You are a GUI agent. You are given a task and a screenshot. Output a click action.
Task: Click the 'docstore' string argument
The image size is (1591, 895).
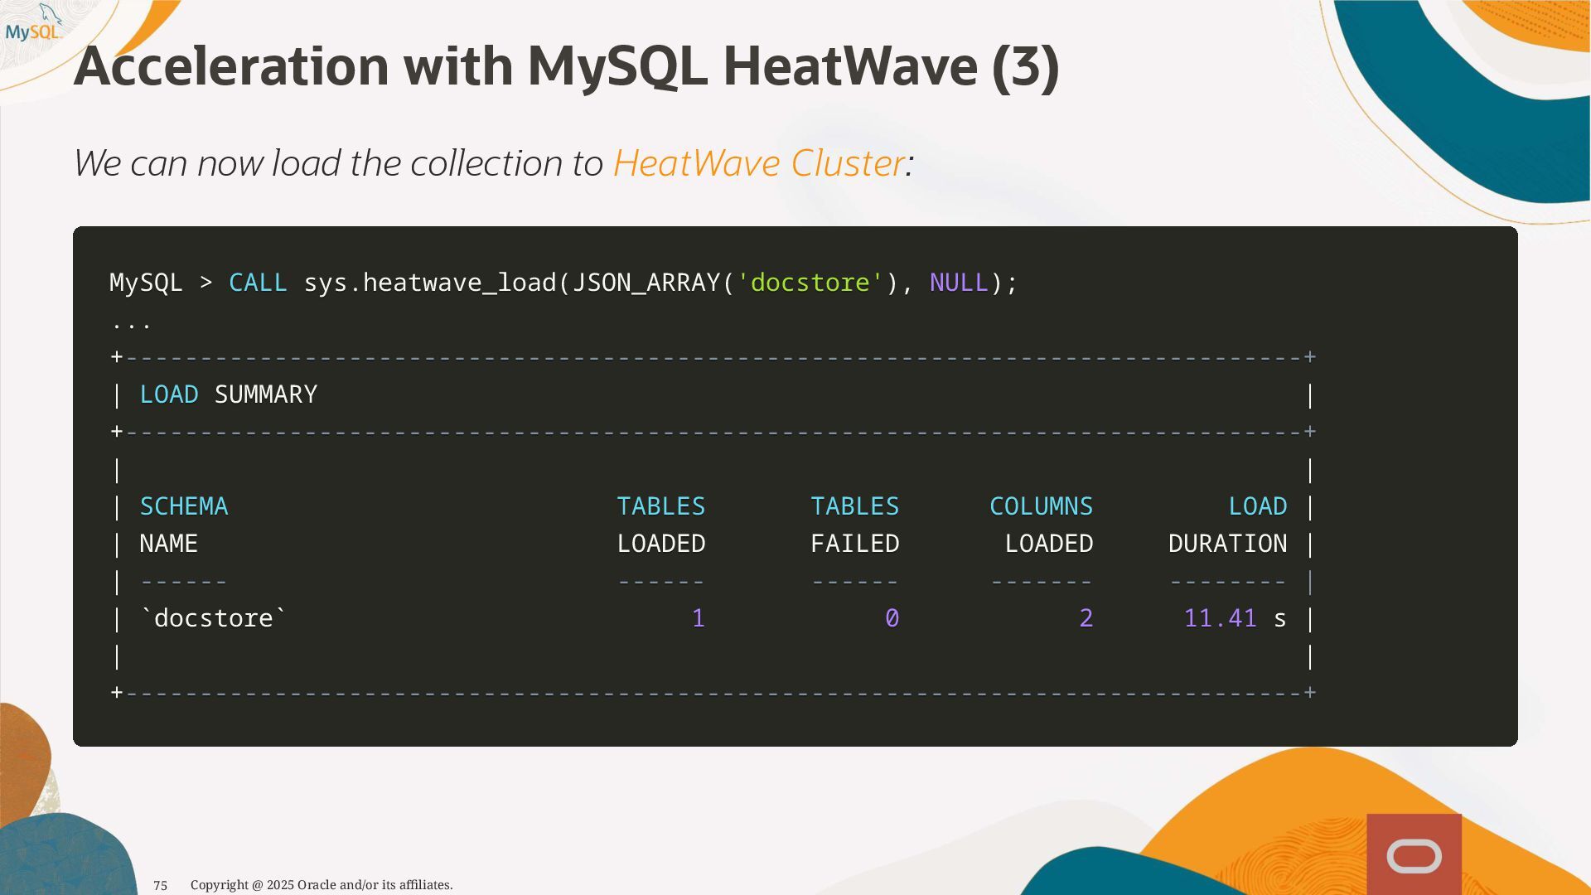click(810, 283)
